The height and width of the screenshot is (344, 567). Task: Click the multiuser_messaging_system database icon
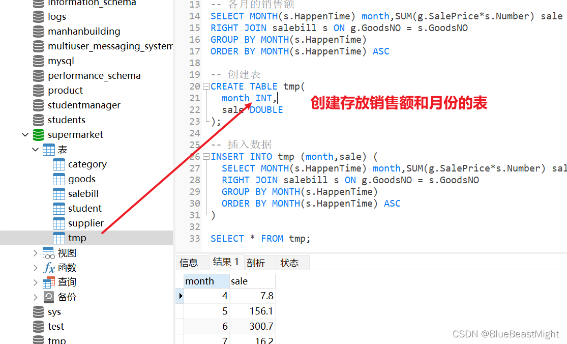point(38,46)
